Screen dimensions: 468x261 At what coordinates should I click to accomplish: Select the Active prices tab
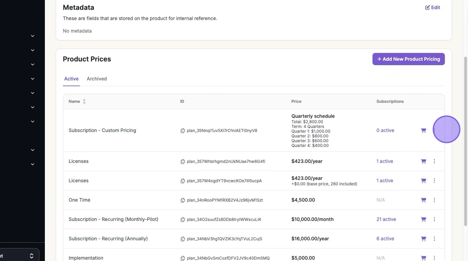(x=71, y=79)
